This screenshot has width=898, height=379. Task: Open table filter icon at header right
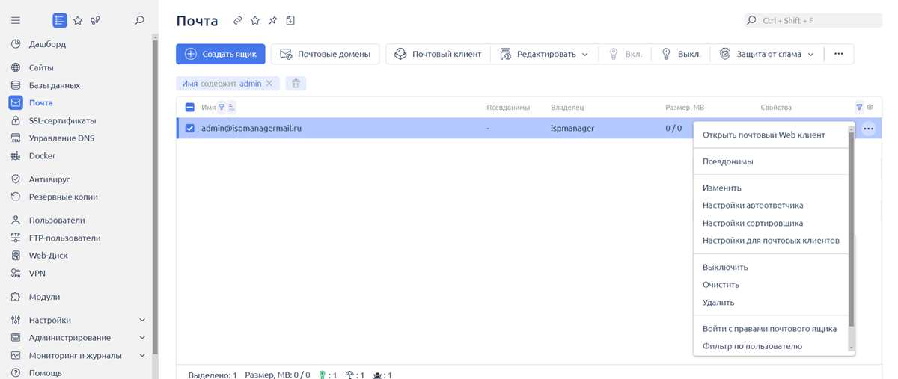pos(859,108)
